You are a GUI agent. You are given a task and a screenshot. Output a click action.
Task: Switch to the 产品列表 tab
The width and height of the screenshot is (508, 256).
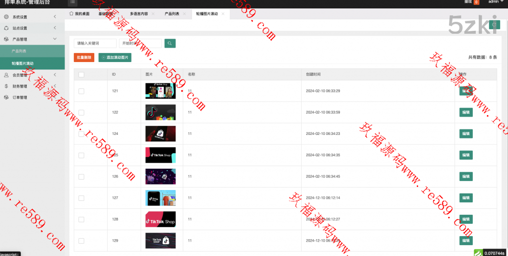coord(172,14)
